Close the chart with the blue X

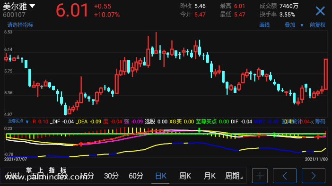tap(320, 11)
